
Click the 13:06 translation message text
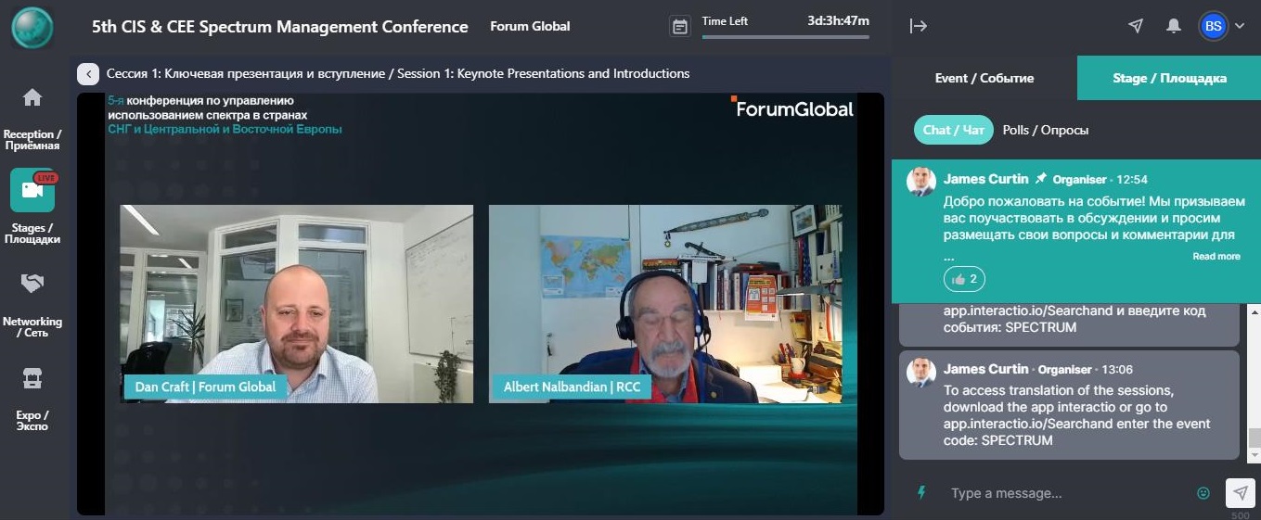[1076, 415]
